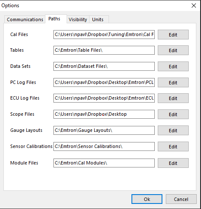Click Edit next to Scope Files
201x209 pixels.
[x=173, y=114]
